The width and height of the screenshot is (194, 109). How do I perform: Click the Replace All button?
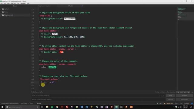tap(184, 100)
